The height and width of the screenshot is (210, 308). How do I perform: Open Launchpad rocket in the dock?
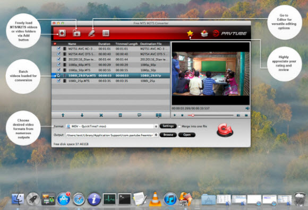[x=33, y=199]
